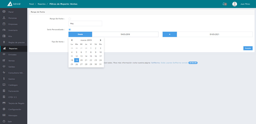Click the marzo 2019 month header
Screen dimensions: 256x124
86,40
